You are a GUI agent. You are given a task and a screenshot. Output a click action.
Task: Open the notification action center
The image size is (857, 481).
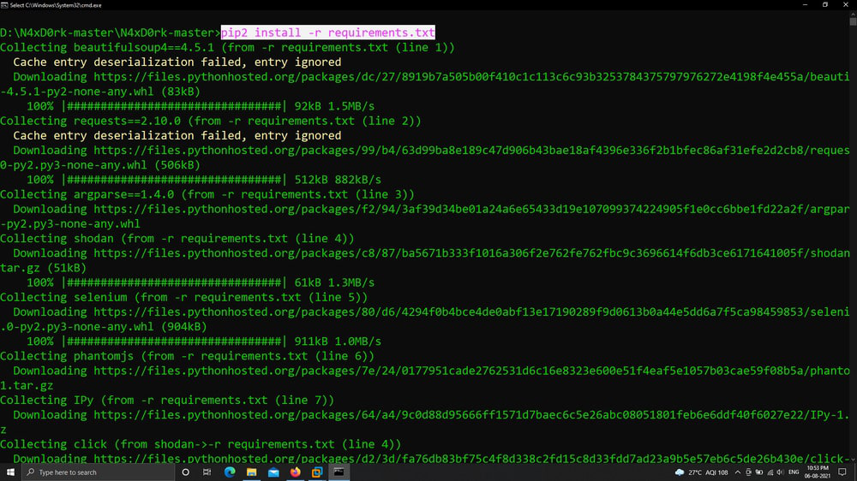click(x=842, y=472)
